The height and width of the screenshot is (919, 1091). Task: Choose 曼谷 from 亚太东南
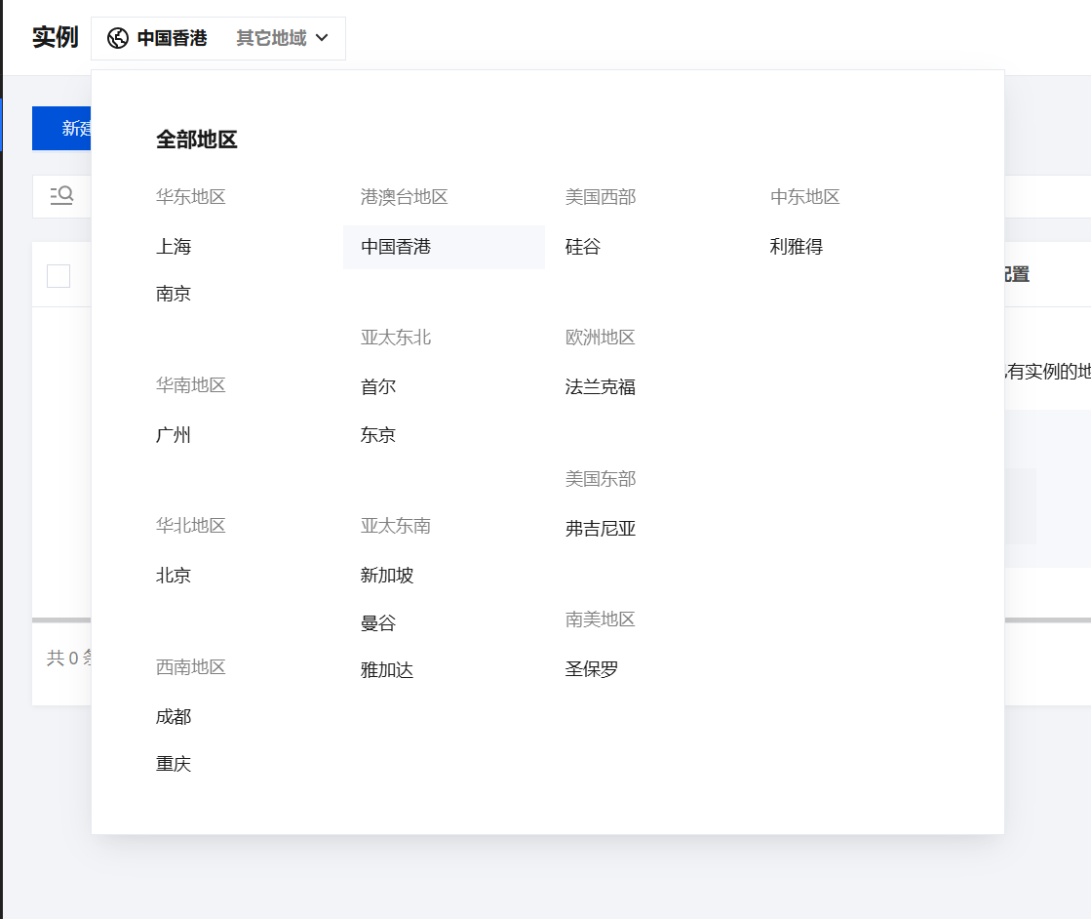coord(378,623)
